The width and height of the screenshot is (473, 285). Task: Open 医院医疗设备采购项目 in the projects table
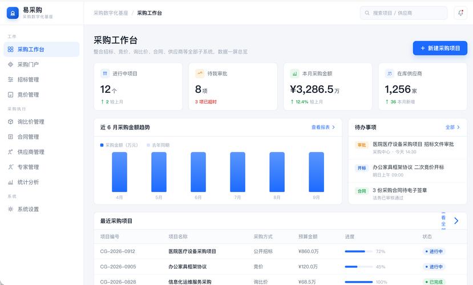click(192, 251)
